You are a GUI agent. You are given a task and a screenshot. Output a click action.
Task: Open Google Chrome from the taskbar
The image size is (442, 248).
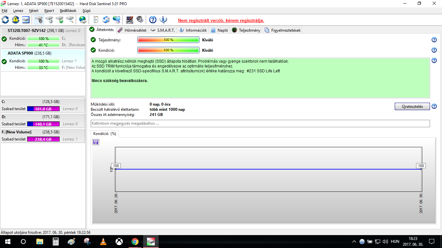tap(135, 242)
